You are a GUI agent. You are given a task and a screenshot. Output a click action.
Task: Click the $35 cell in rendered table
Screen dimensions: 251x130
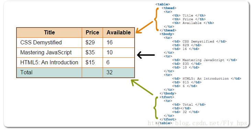tap(92, 53)
